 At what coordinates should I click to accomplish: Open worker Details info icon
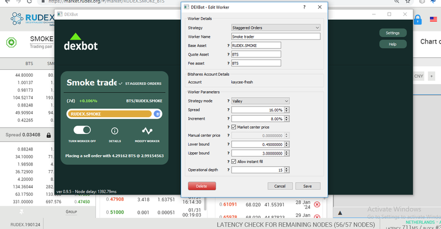tap(114, 131)
